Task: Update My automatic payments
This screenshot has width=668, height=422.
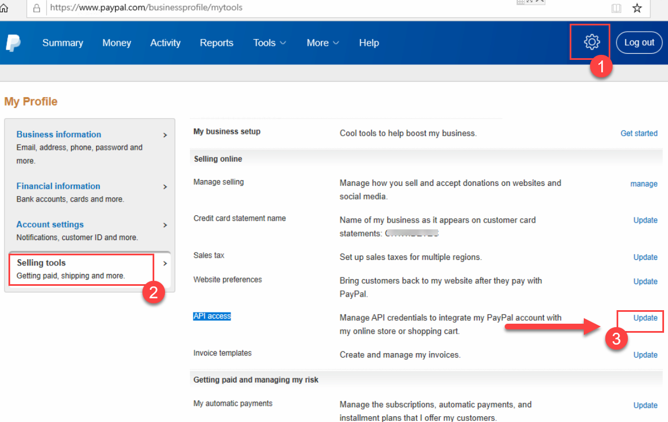Action: [x=645, y=405]
